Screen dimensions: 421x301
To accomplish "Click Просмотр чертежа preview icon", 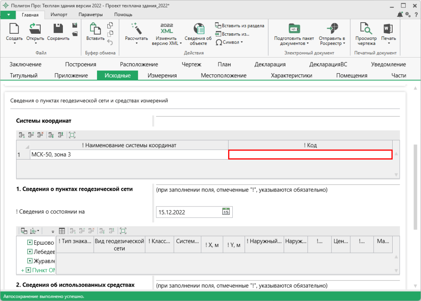I will tap(365, 29).
